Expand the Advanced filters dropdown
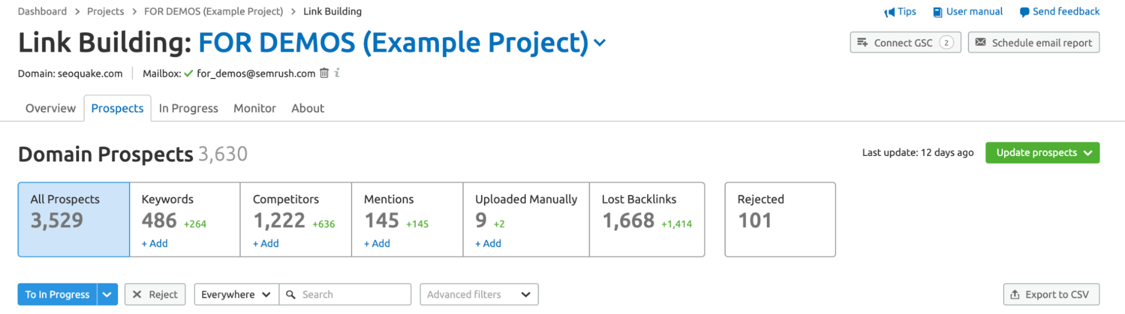This screenshot has height=314, width=1125. click(479, 295)
